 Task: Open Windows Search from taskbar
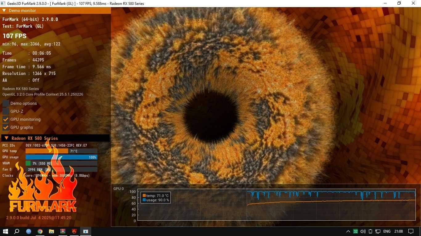pos(17,231)
